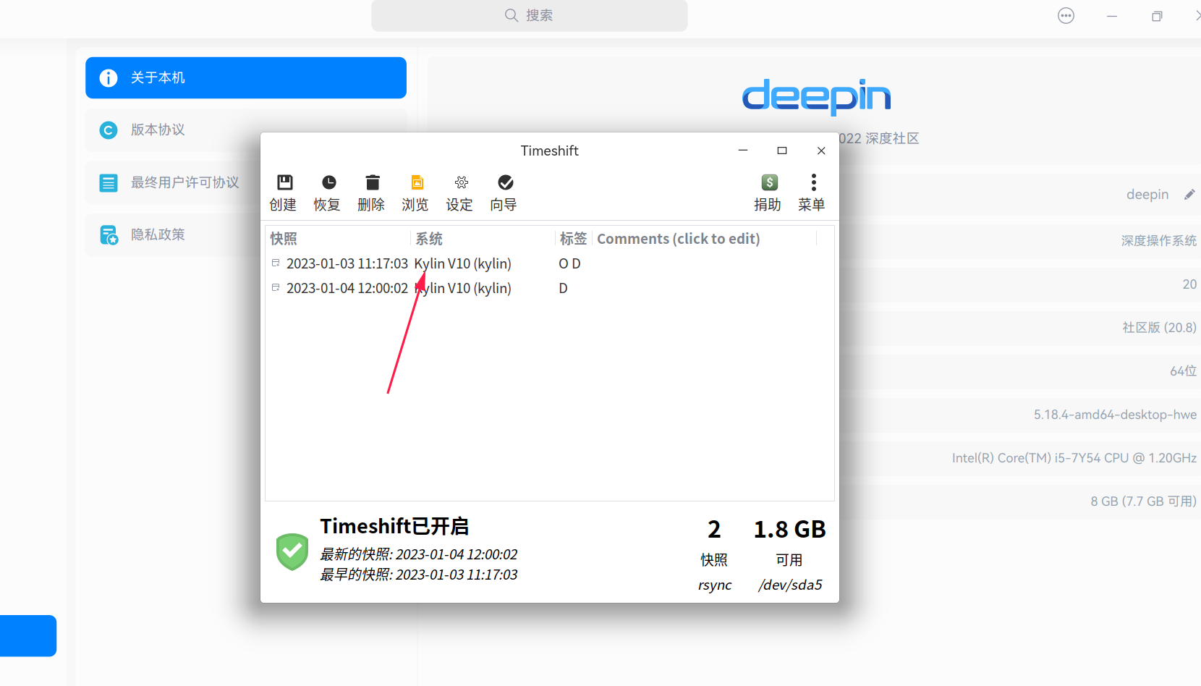Screen dimensions: 1201x686
Task: Select snapshot 2023-01-04 12:00:02 row
Action: tap(550, 288)
